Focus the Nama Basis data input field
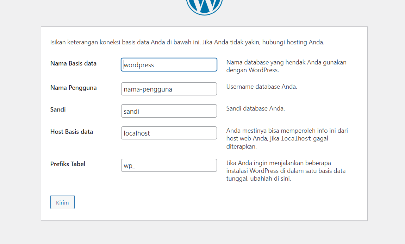The image size is (405, 244). [169, 64]
